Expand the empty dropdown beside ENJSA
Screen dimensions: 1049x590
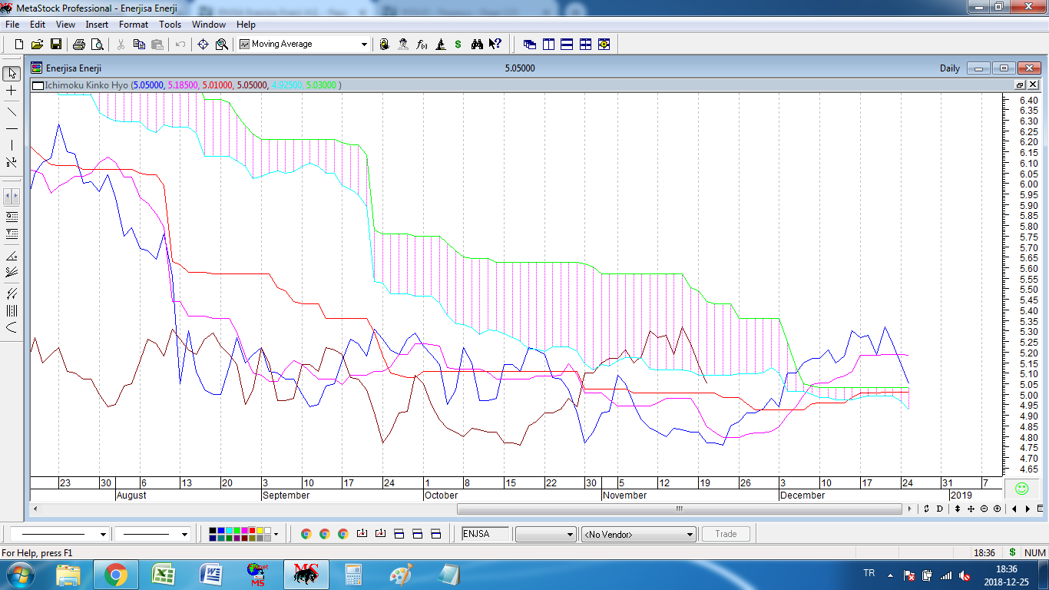coord(570,534)
